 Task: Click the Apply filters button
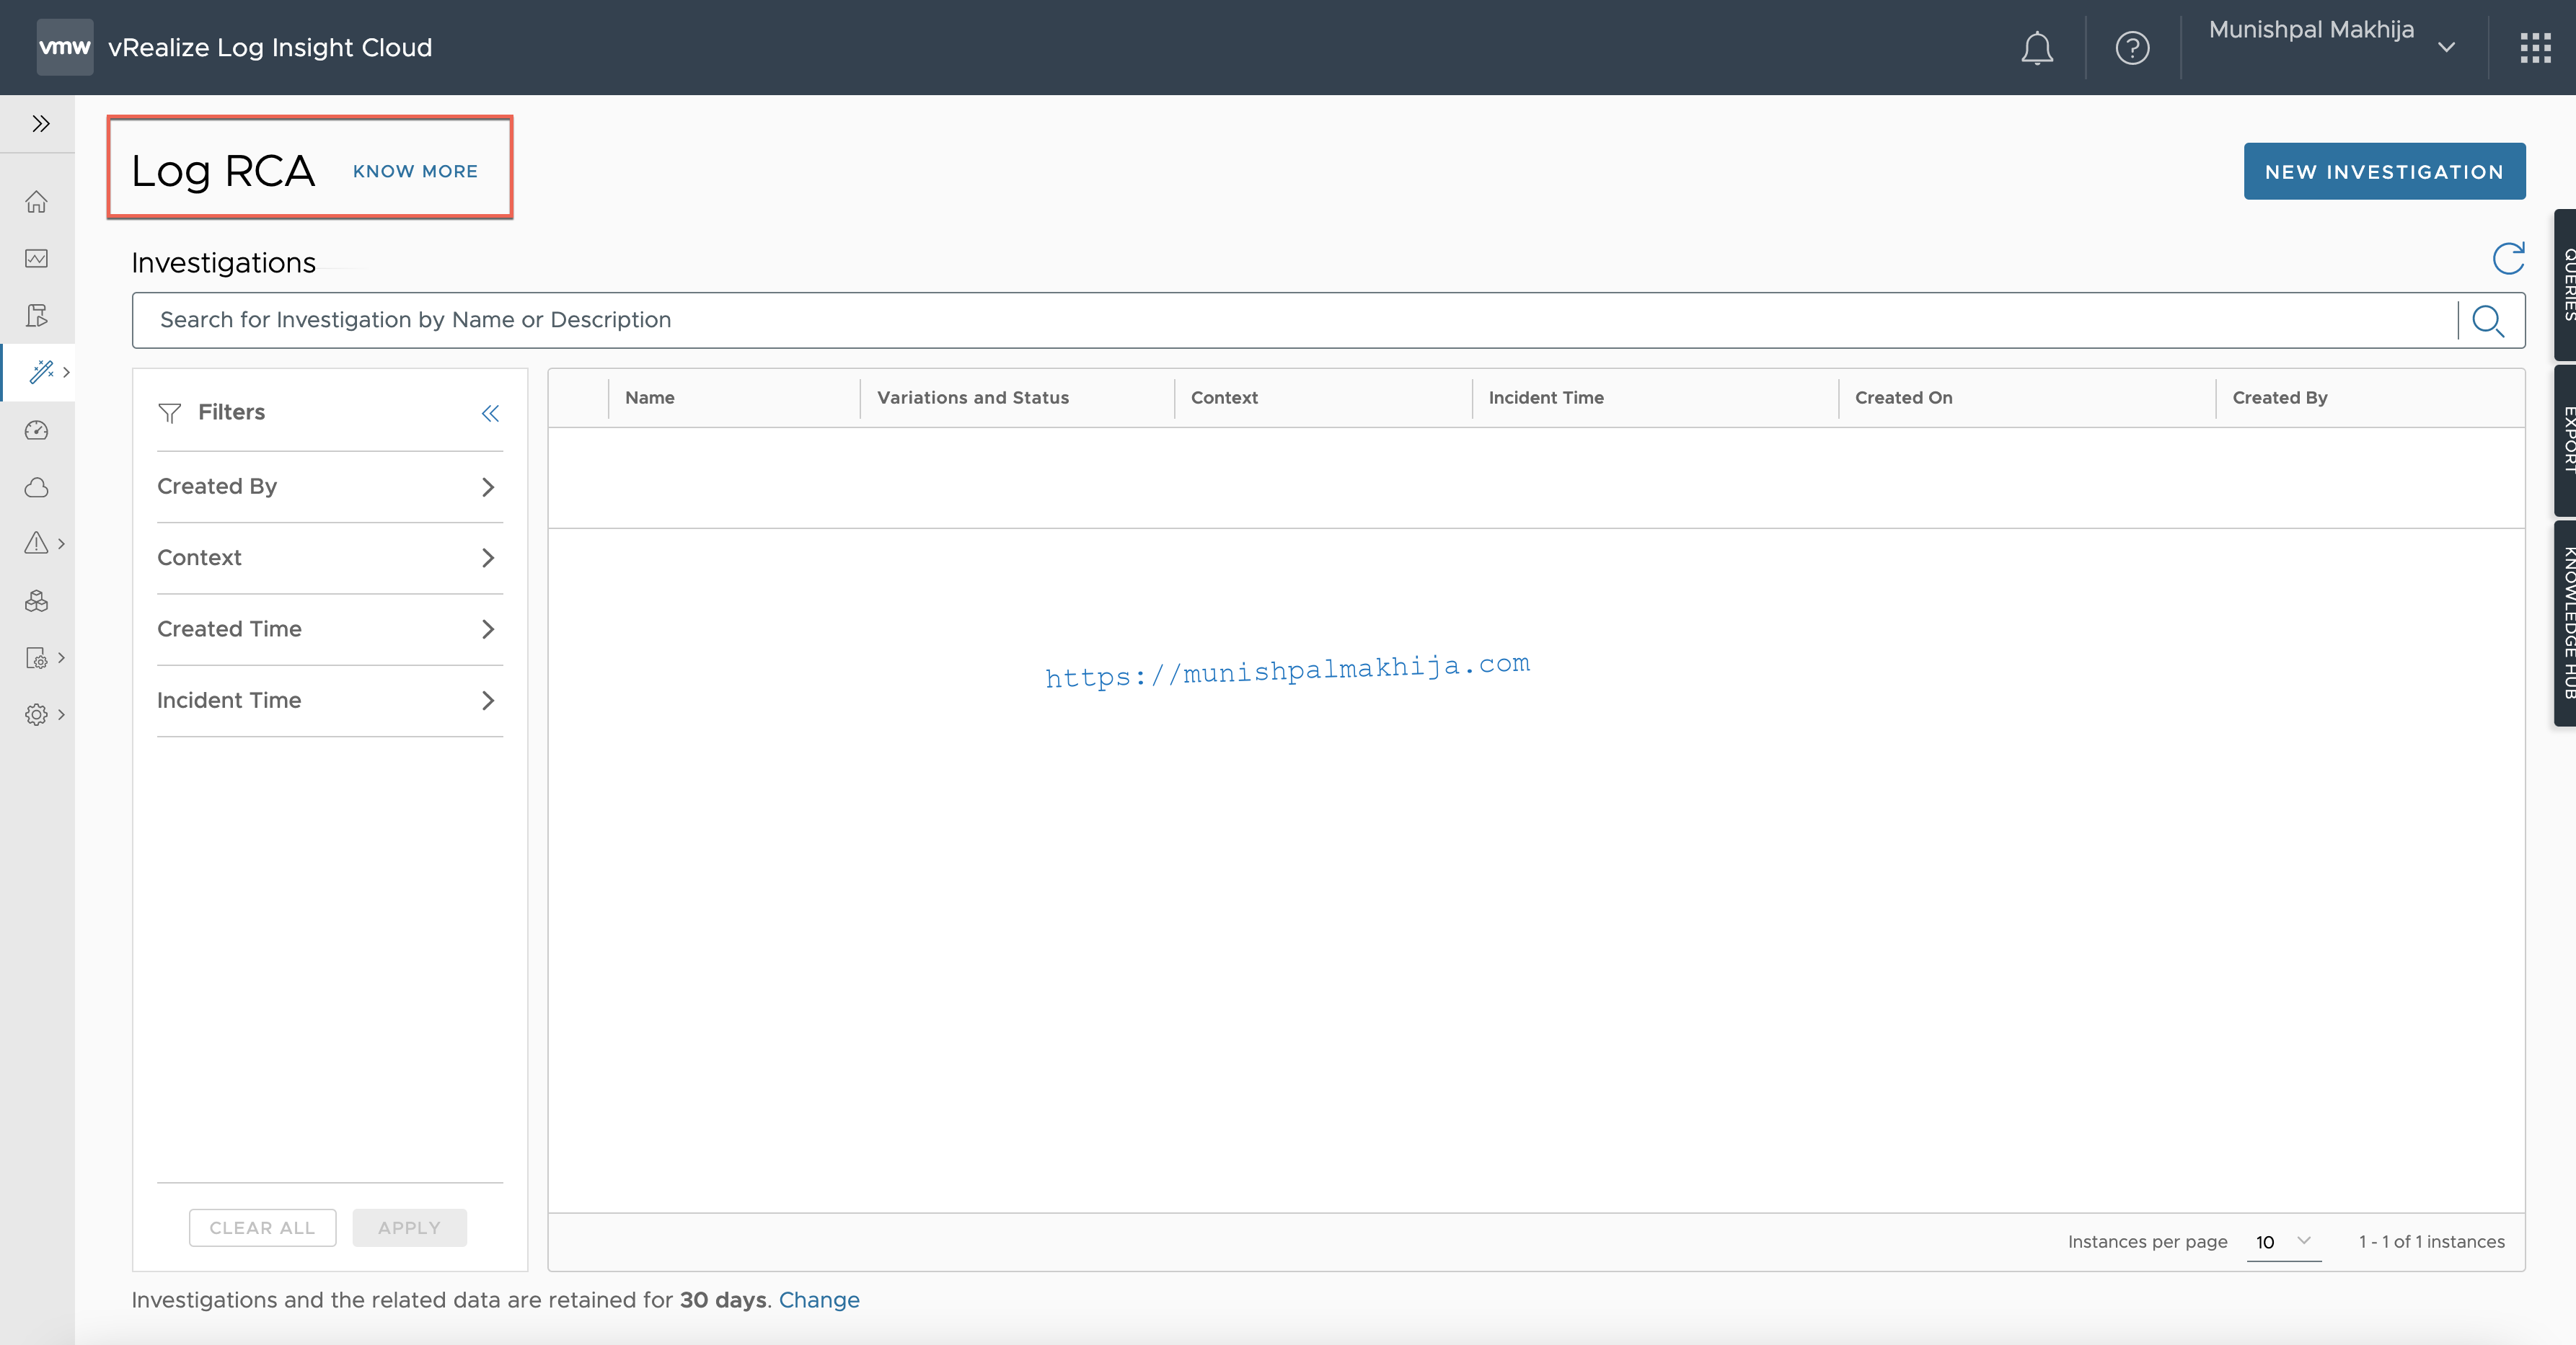pos(409,1228)
